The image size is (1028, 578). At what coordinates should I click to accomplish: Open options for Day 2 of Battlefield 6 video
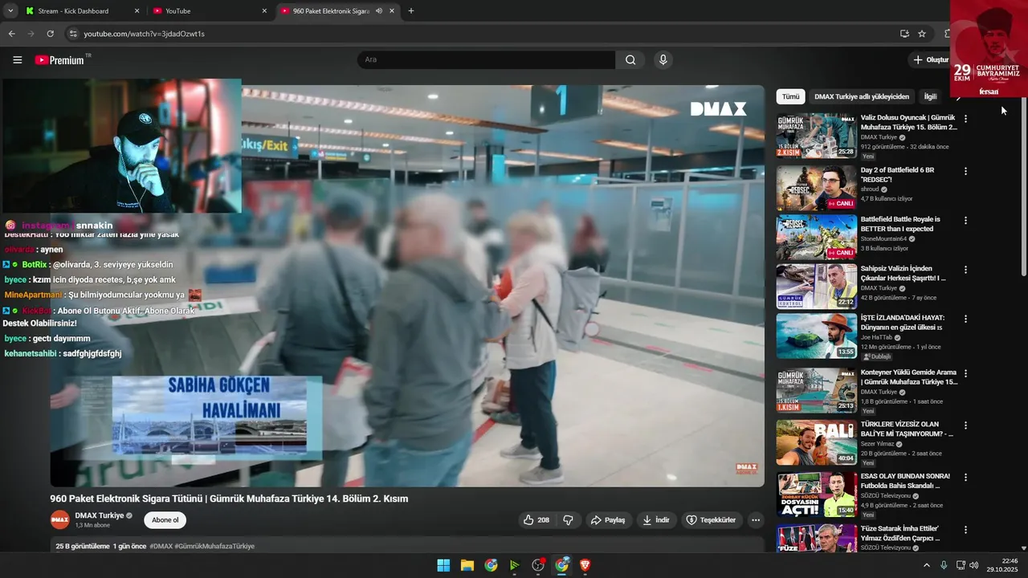965,171
